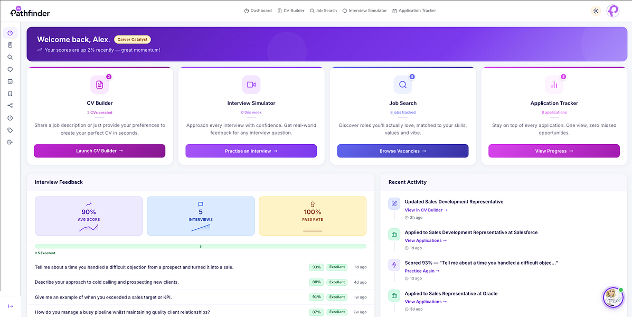Click the edit icon beside Updated Sales Development
This screenshot has height=317, width=632.
[394, 203]
